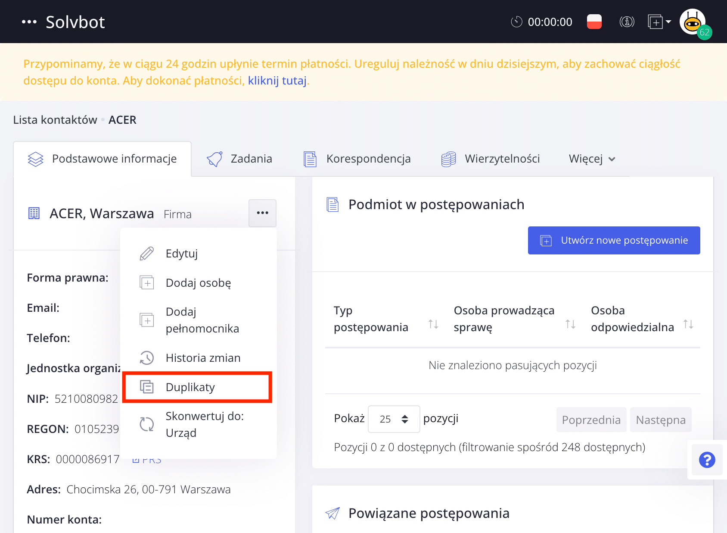
Task: Click the plus icon beside 'Dodaj pełnomocnika'
Action: (x=147, y=320)
